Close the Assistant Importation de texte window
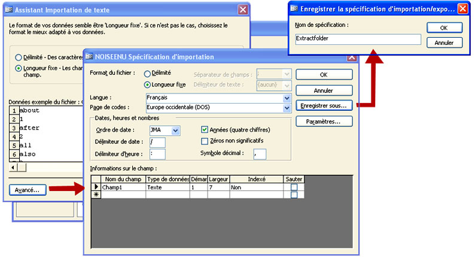Image resolution: width=475 pixels, height=257 pixels. coord(242,9)
